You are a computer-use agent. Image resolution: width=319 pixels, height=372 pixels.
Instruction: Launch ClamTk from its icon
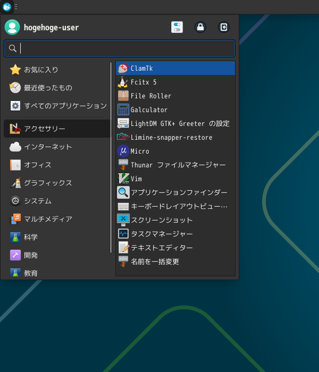[x=123, y=69]
